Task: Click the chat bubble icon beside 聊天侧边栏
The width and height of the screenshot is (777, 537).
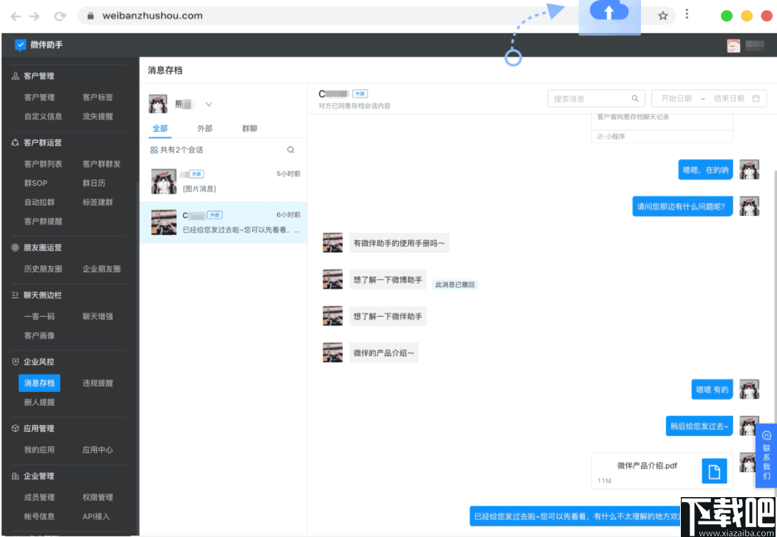Action: coord(15,295)
